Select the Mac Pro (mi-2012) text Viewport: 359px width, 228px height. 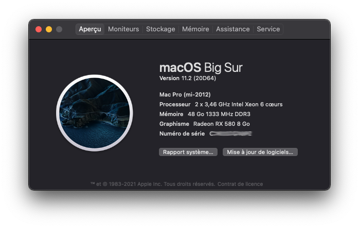coord(185,94)
